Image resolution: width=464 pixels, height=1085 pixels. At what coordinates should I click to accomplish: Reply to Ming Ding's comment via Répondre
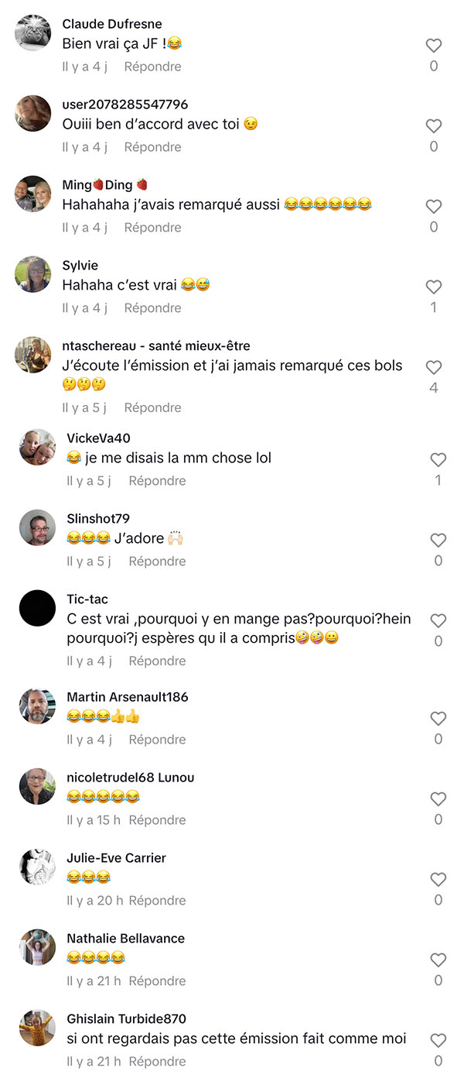pos(152,228)
